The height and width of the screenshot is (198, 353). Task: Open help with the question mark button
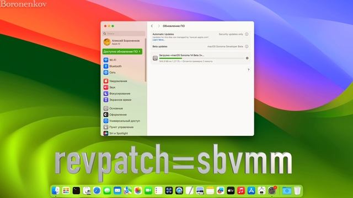point(248,70)
